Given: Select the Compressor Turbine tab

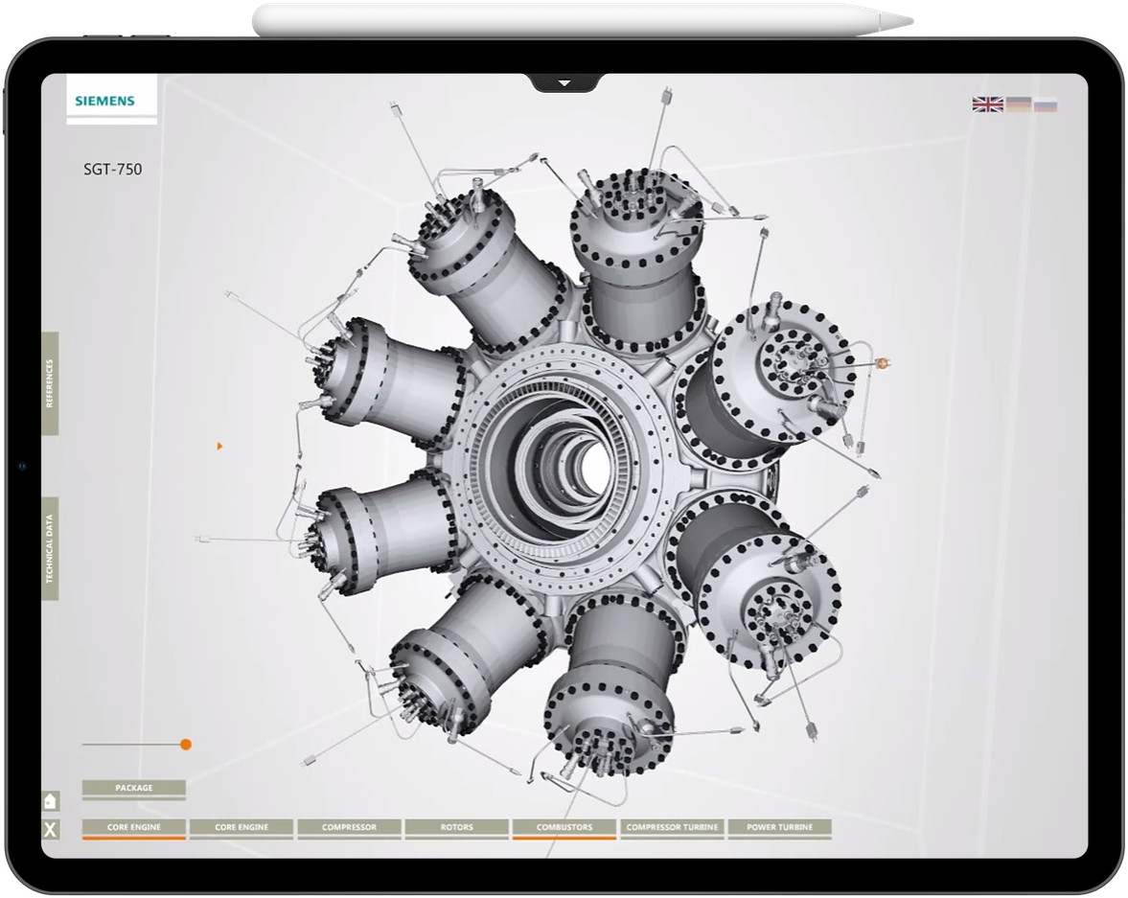Looking at the screenshot, I should click(672, 826).
